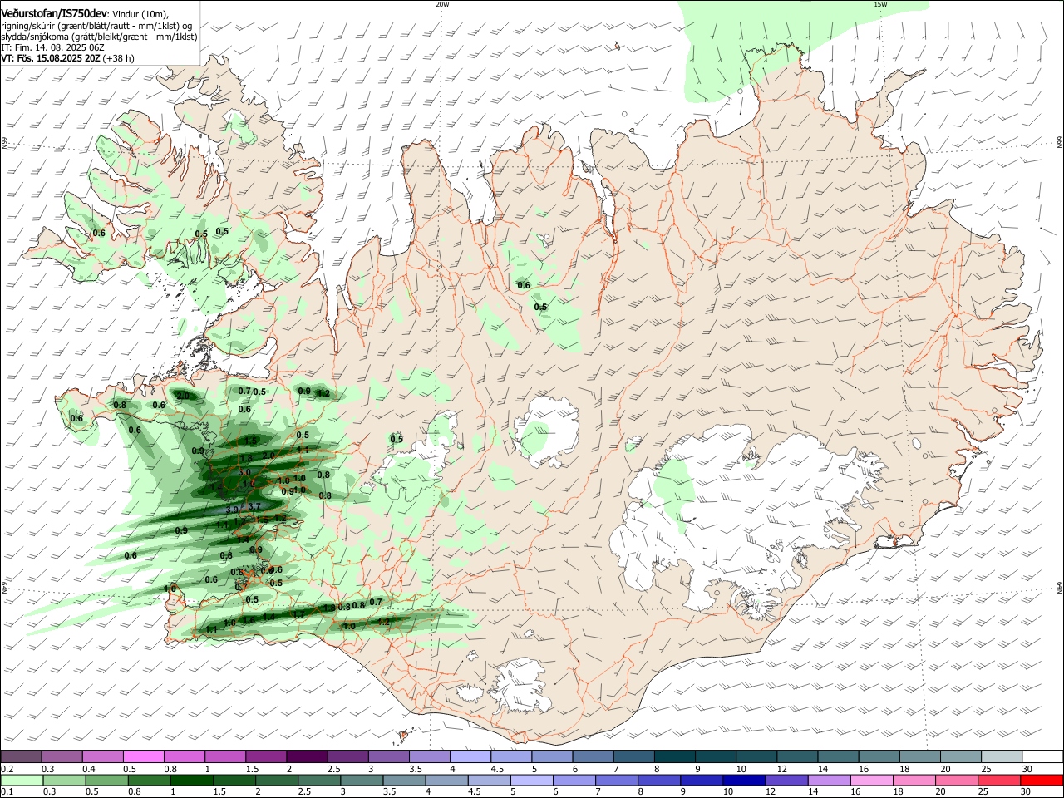Click the 'rigning/skúrir' legend description line

coord(96,26)
